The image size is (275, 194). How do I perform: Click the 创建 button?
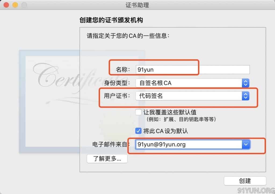245,181
